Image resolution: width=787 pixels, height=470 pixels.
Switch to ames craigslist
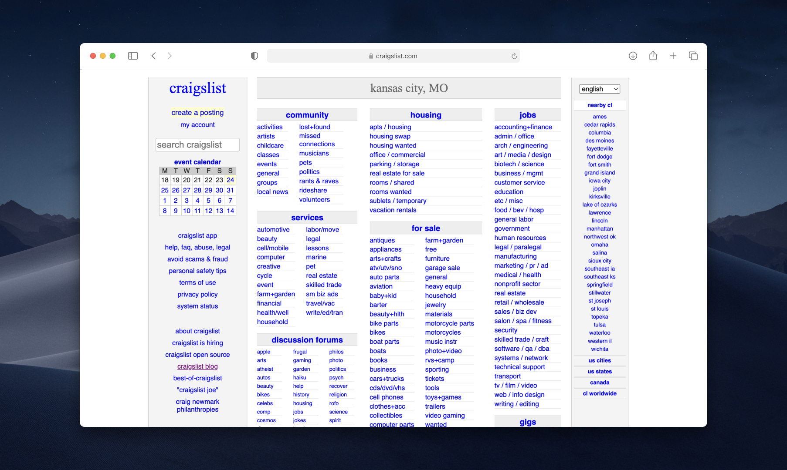click(x=600, y=116)
